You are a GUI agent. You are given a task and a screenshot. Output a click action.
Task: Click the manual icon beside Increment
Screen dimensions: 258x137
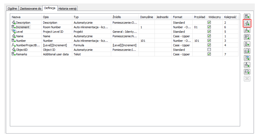(x=14, y=27)
